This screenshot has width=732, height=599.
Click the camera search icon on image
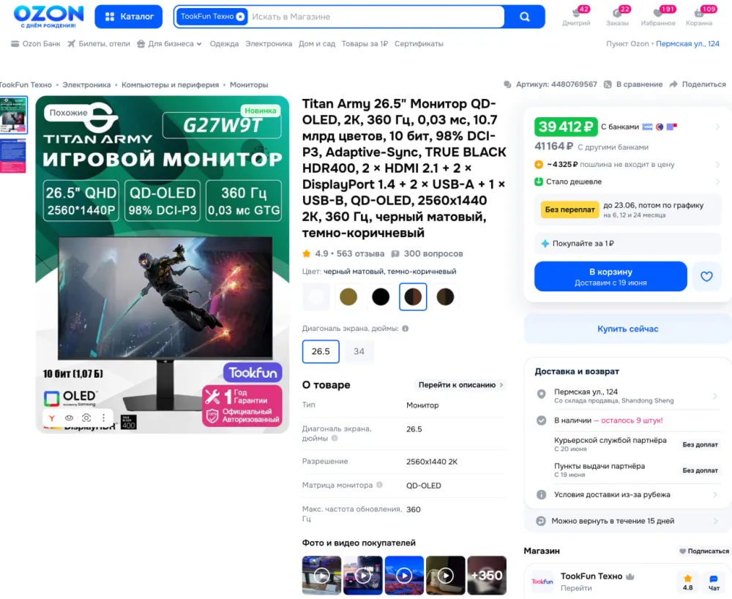pyautogui.click(x=86, y=418)
